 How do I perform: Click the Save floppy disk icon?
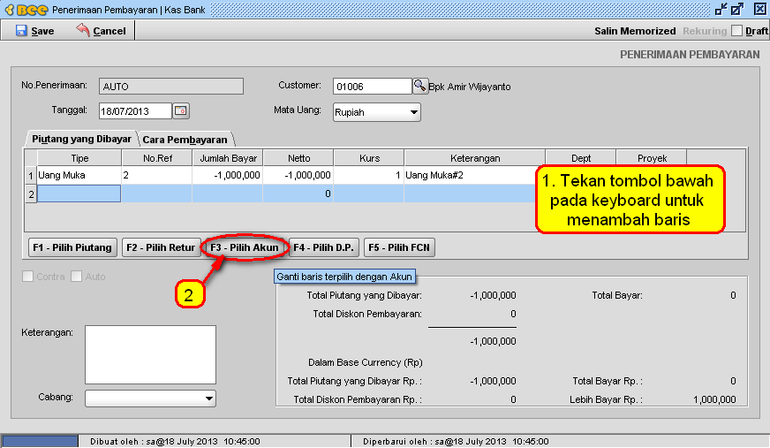click(x=21, y=30)
